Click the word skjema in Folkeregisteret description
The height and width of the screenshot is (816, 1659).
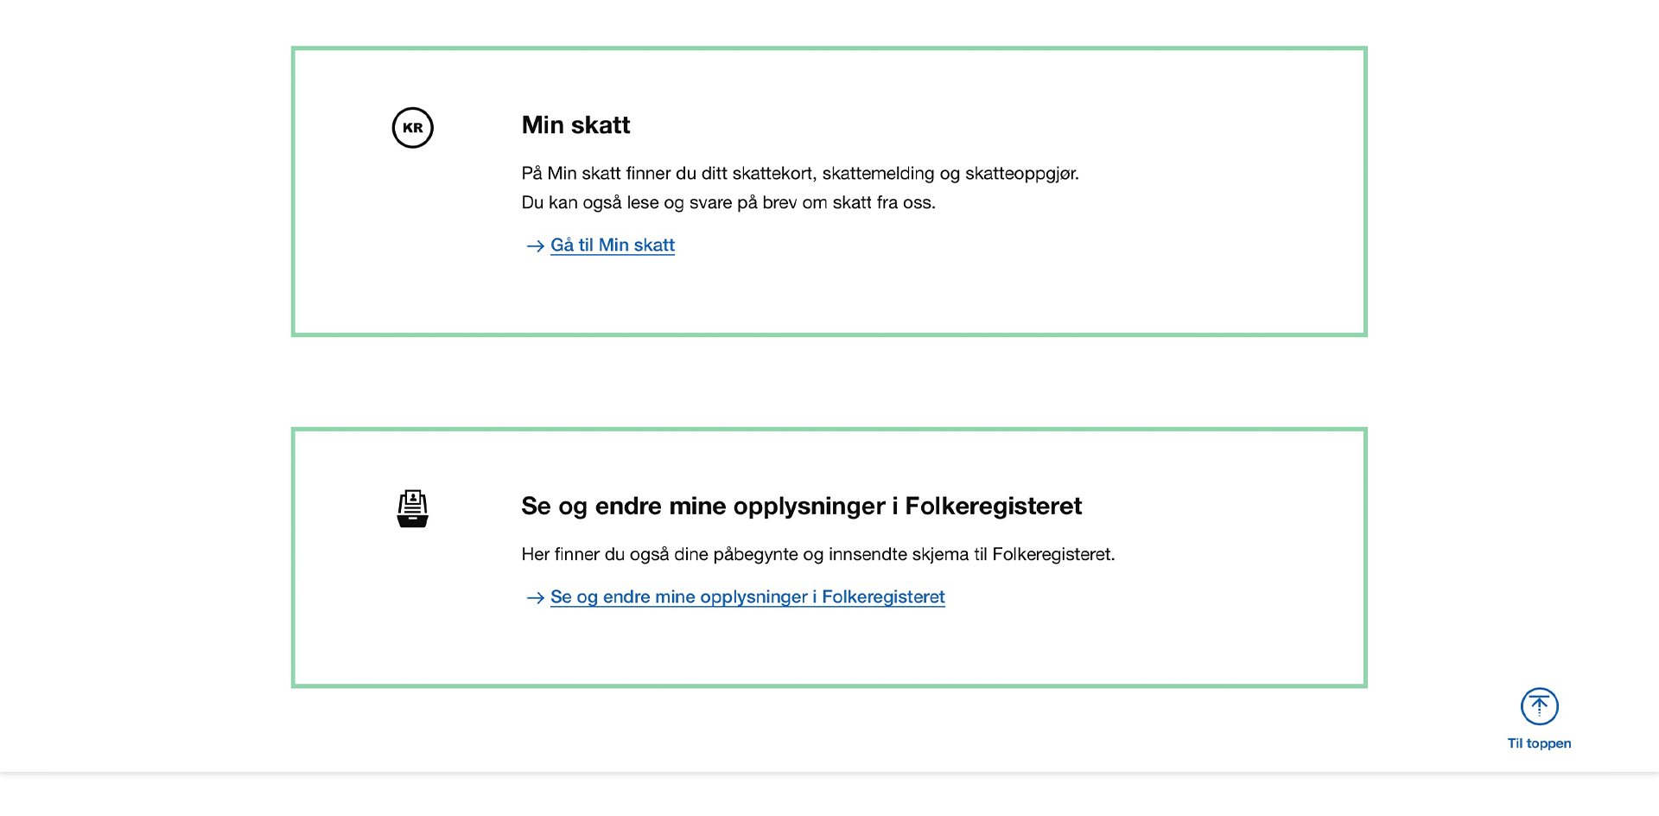pos(943,555)
